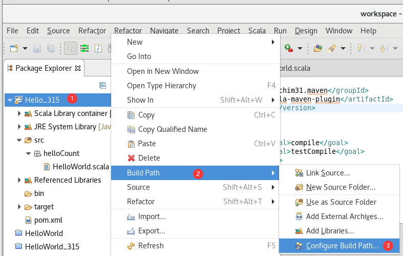403x256 pixels.
Task: Choose Open Type Hierarchy
Action: [195, 86]
